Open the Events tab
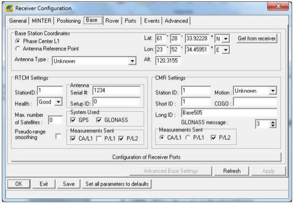 click(x=152, y=20)
